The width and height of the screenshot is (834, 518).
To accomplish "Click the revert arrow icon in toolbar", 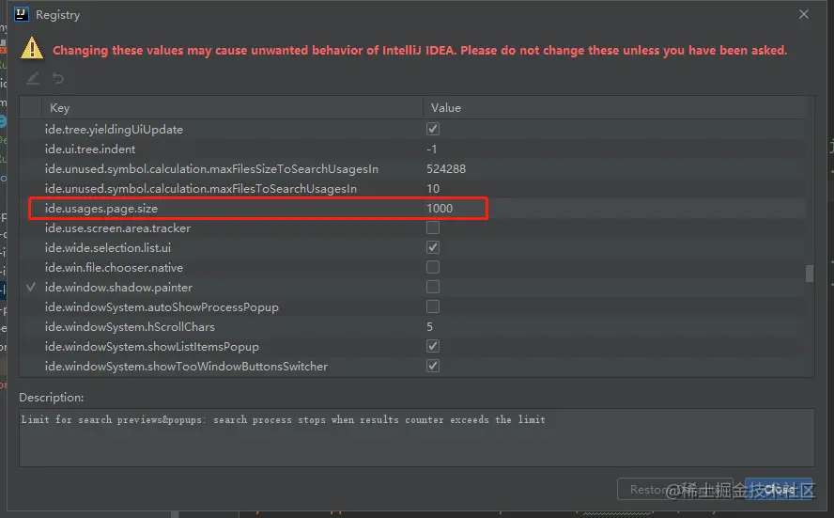I will coord(58,79).
